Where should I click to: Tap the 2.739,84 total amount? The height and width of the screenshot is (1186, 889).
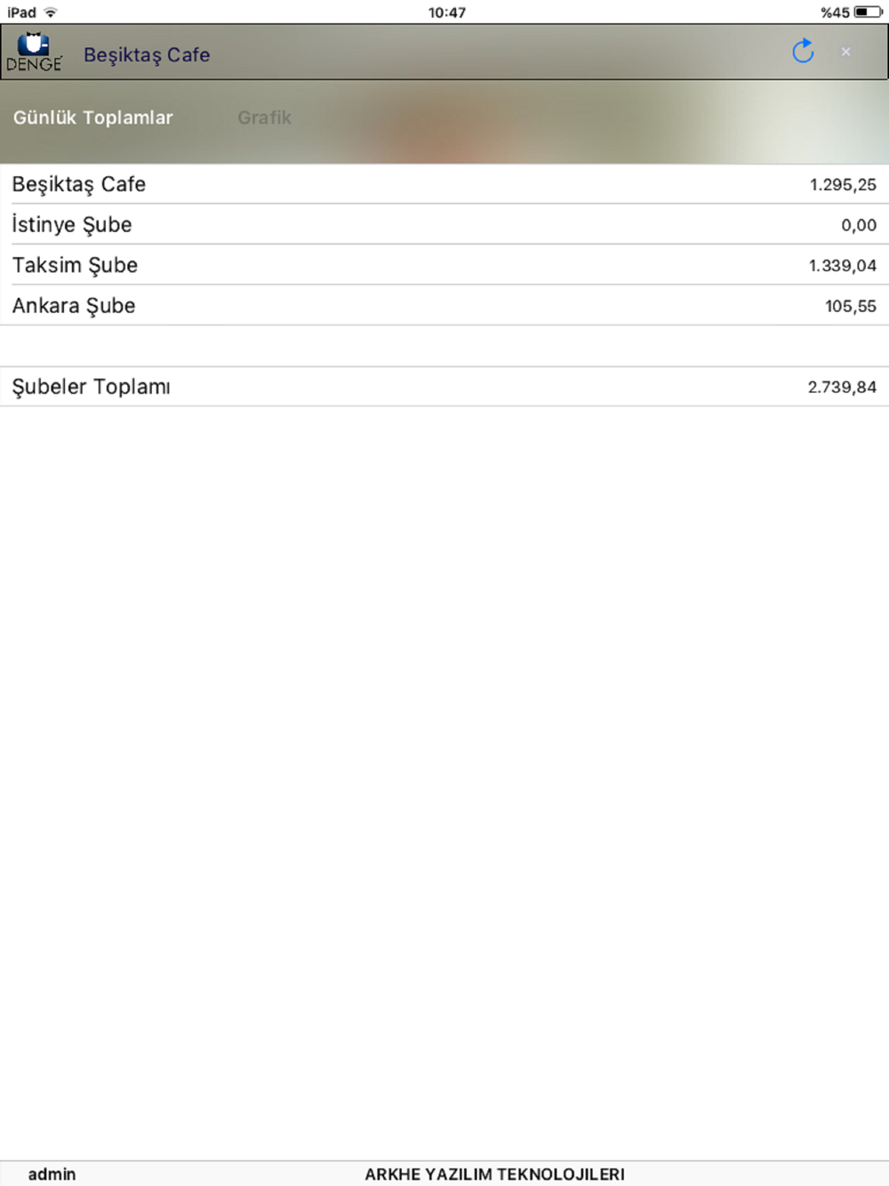841,388
